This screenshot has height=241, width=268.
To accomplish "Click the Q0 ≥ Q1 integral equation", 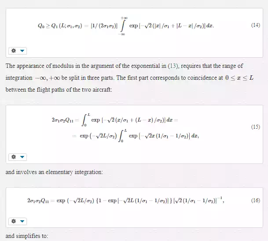I will pyautogui.click(x=126, y=26).
